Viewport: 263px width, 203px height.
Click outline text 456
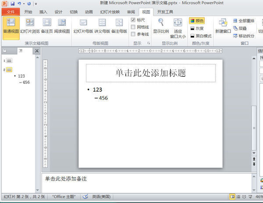pyautogui.click(x=26, y=82)
